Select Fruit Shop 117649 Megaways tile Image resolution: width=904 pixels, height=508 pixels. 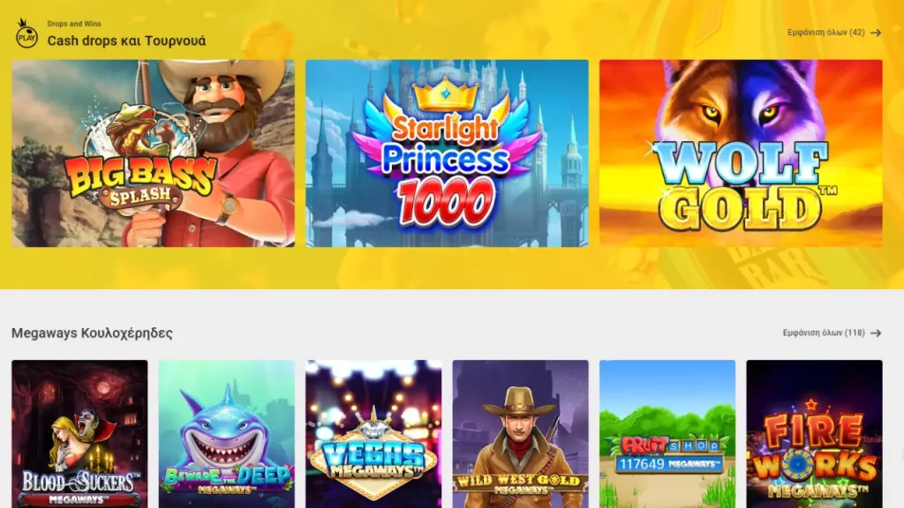tap(667, 434)
